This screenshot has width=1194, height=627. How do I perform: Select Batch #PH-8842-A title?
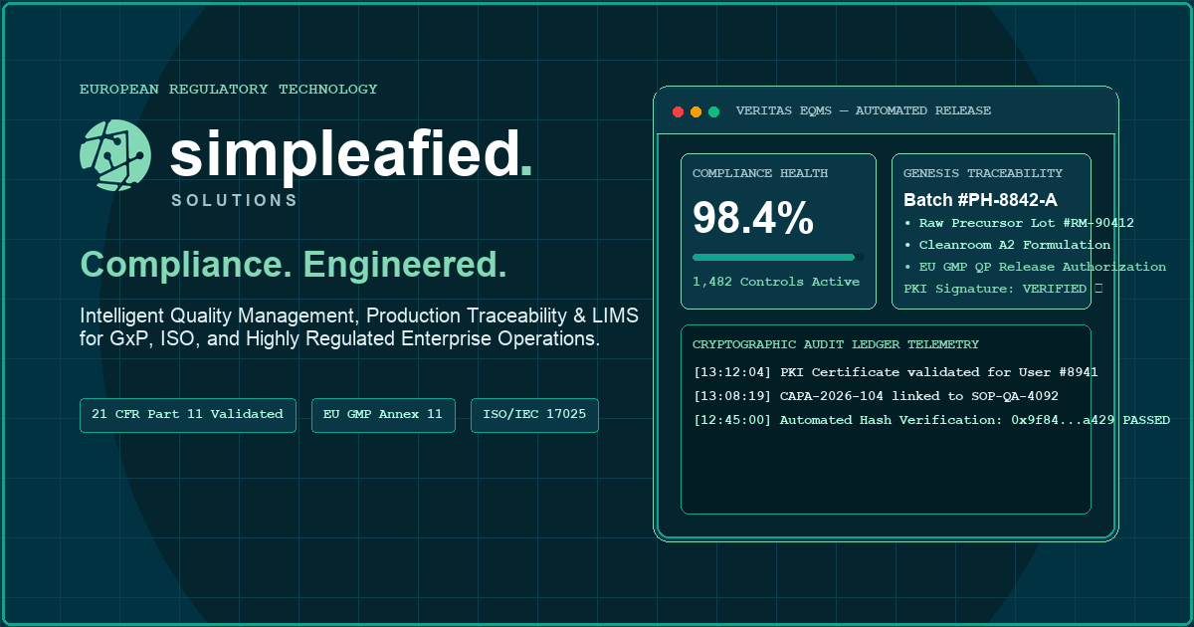[980, 200]
